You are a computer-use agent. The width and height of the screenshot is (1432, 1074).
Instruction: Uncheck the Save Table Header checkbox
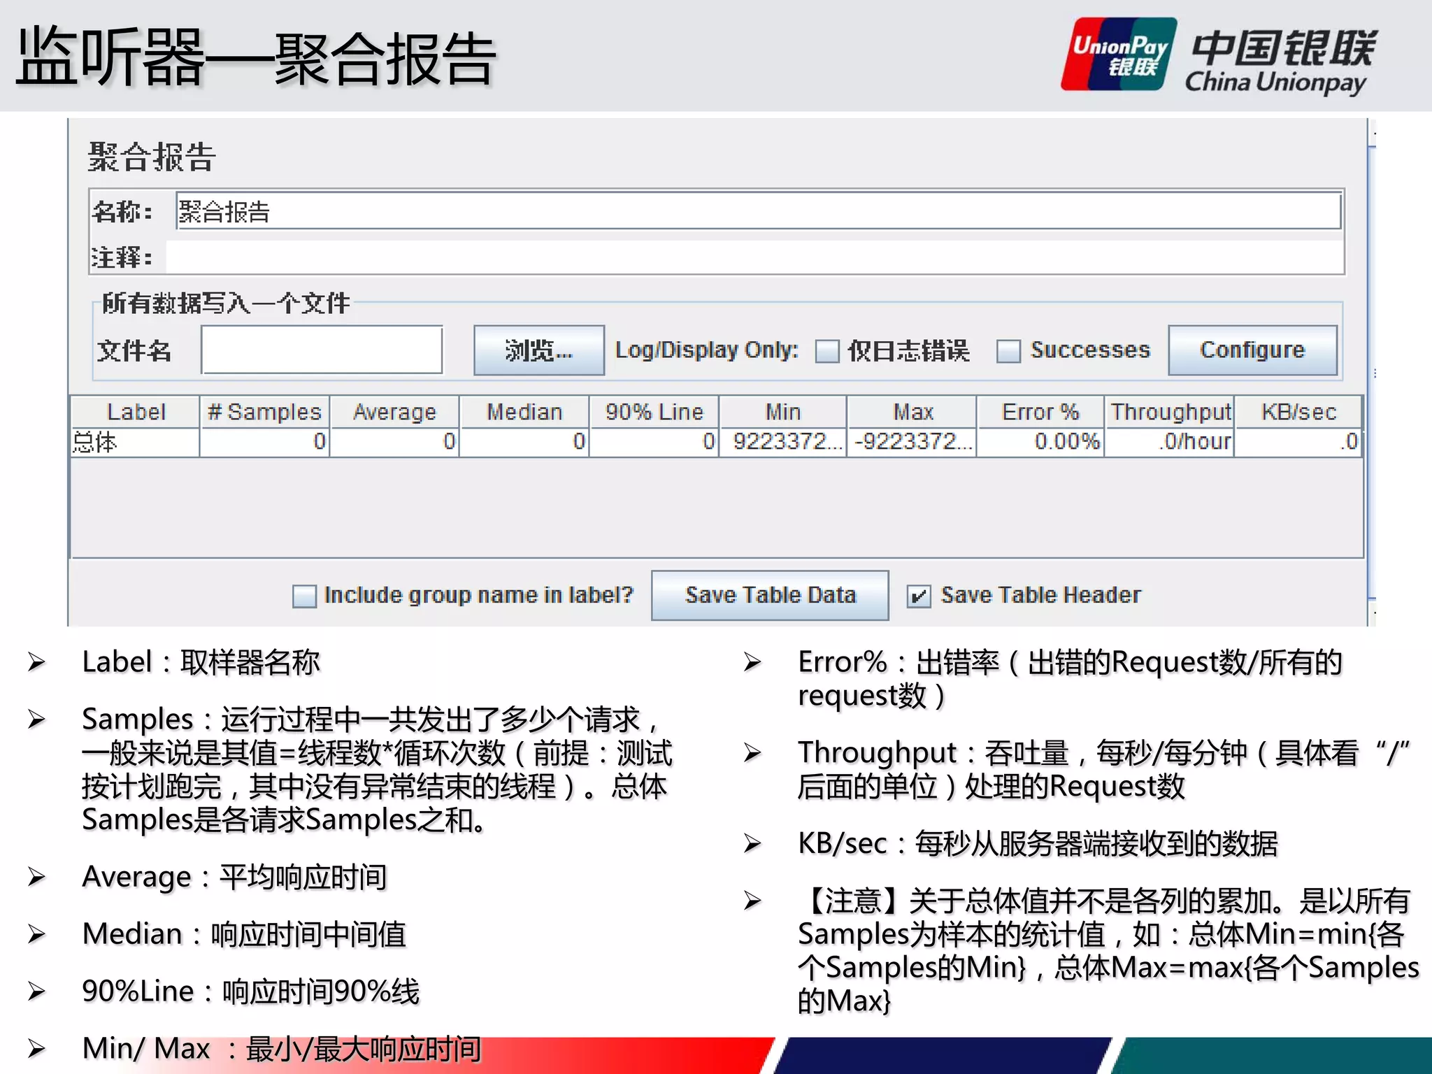click(918, 596)
